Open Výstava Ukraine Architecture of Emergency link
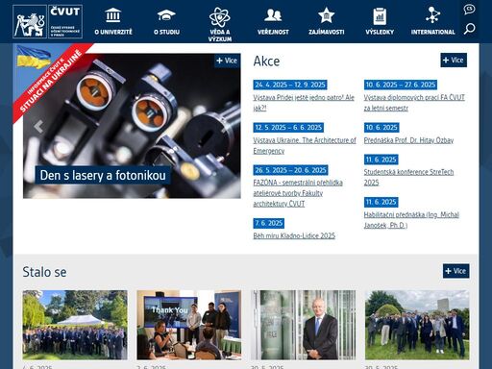The image size is (492, 369). 305,145
